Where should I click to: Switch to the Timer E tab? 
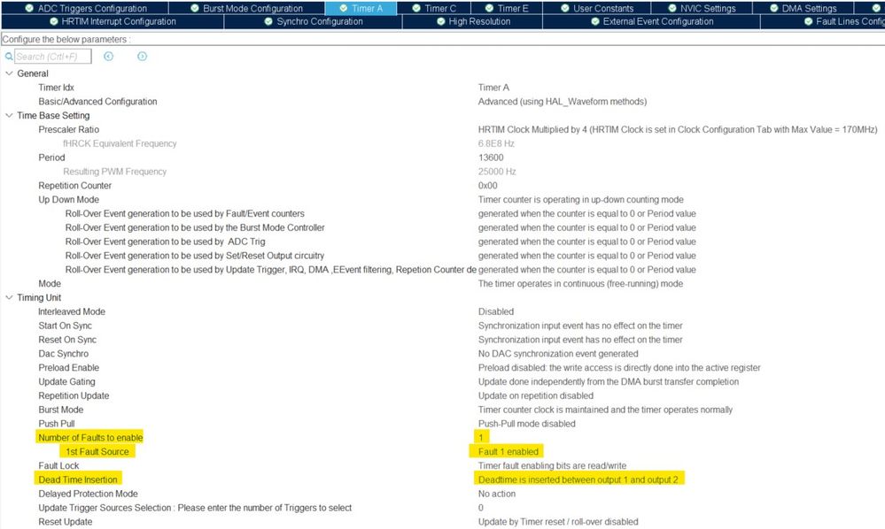coord(506,8)
